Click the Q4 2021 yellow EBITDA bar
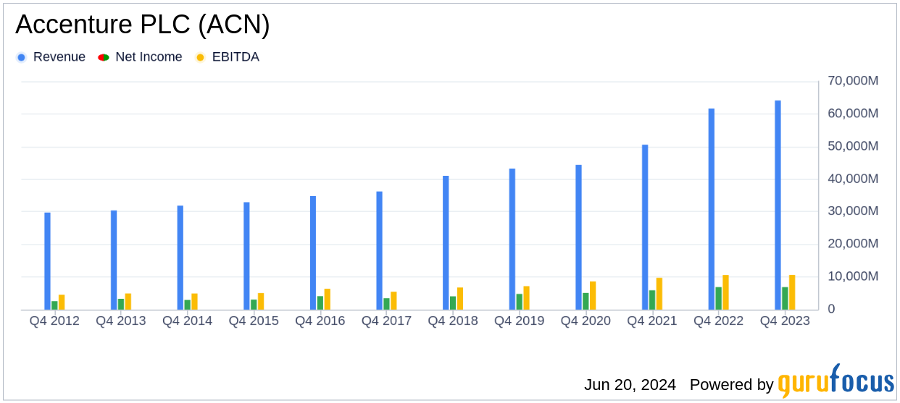 [659, 294]
